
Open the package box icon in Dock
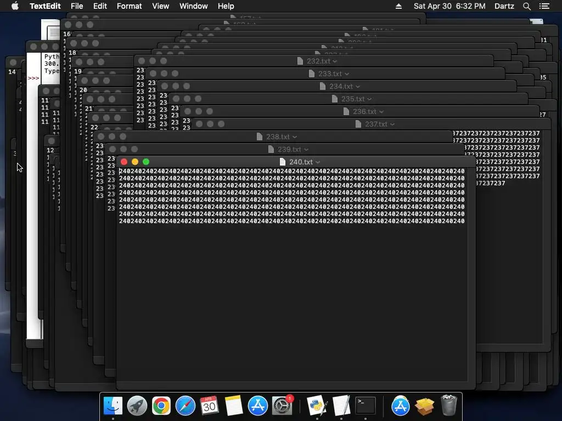coord(425,406)
